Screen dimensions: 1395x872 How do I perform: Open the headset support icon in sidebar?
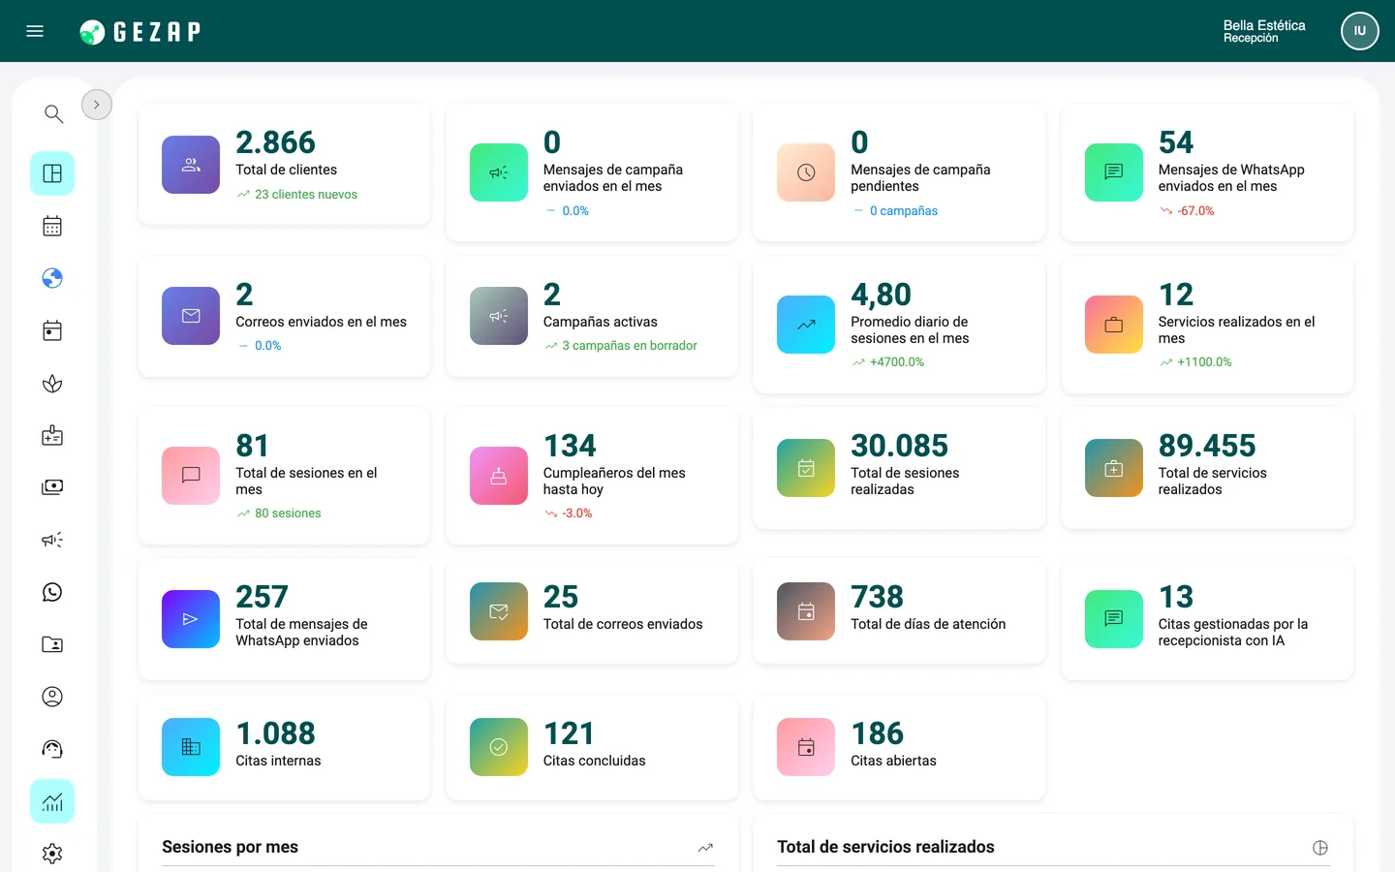(52, 749)
